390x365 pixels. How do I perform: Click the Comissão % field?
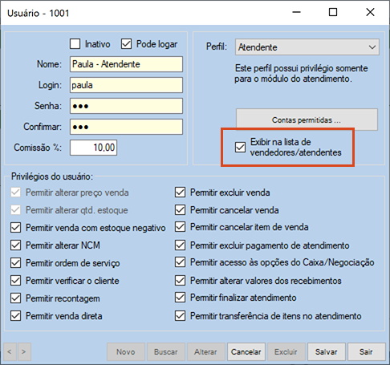point(93,148)
